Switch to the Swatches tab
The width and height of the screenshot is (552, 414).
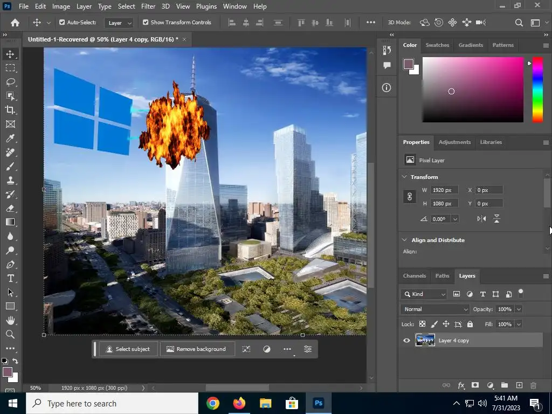click(x=437, y=45)
